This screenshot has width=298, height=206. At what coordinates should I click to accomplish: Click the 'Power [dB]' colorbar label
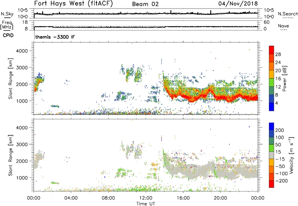pyautogui.click(x=284, y=78)
